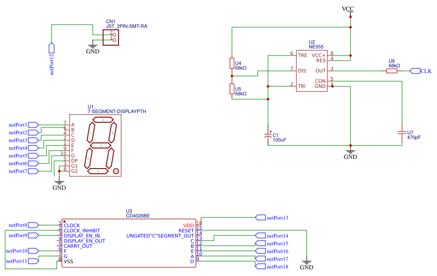The height and width of the screenshot is (276, 437).
Task: Select the netPort1 flag
Action: tap(24, 125)
